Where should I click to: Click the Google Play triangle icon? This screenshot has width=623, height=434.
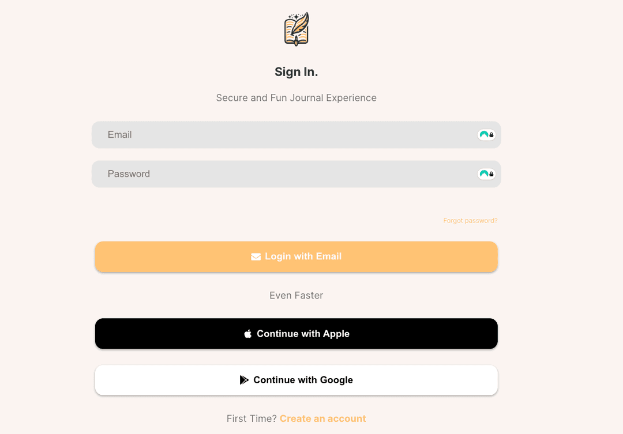point(244,380)
